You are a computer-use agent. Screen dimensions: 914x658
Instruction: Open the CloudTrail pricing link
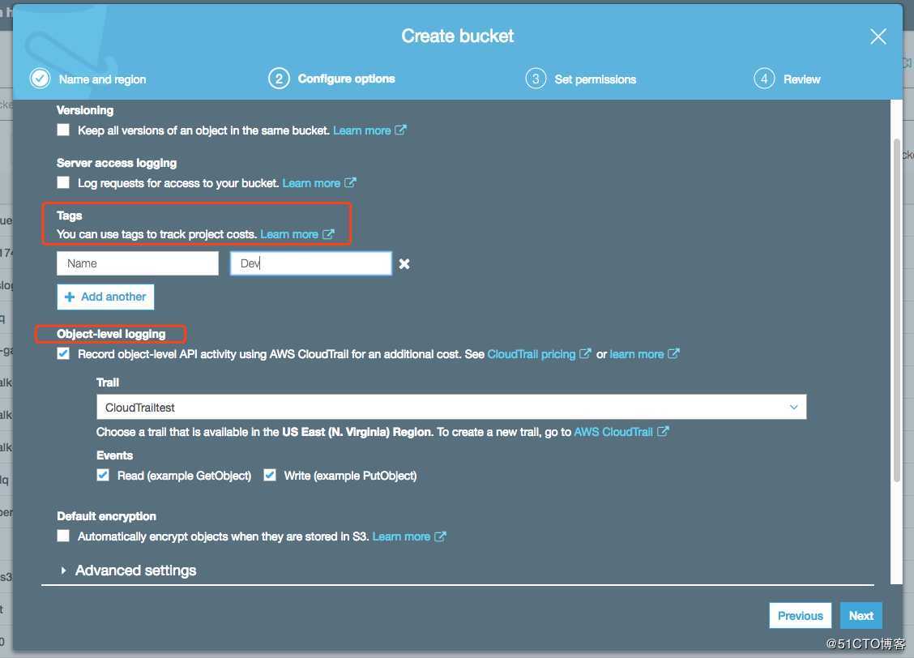531,354
